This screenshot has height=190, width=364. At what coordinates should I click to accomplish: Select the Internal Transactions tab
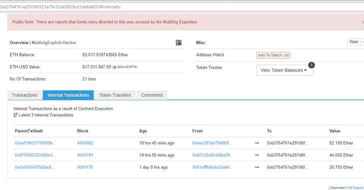tap(68, 95)
